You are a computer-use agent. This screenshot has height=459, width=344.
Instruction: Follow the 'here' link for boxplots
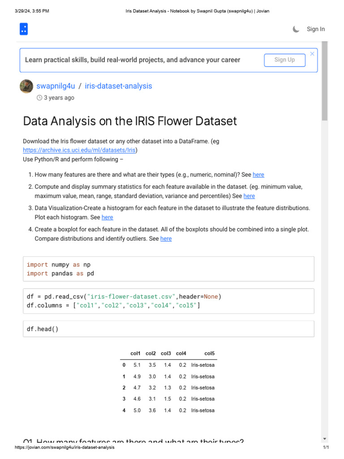point(166,239)
